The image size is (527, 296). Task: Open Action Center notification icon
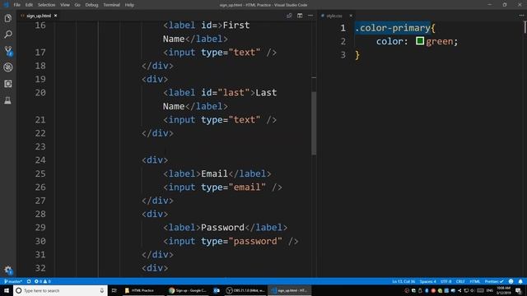pyautogui.click(x=518, y=290)
